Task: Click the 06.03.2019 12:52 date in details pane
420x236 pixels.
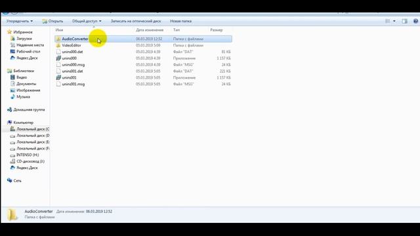Action: click(x=99, y=211)
